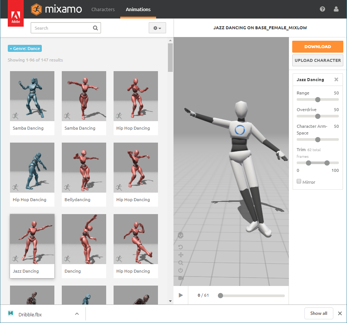
Task: Enable the Mirror checkbox
Action: [x=299, y=182]
